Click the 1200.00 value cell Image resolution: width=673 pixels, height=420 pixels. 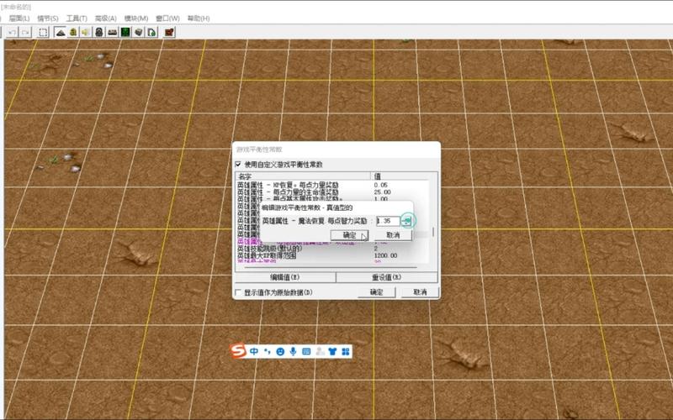pyautogui.click(x=385, y=255)
